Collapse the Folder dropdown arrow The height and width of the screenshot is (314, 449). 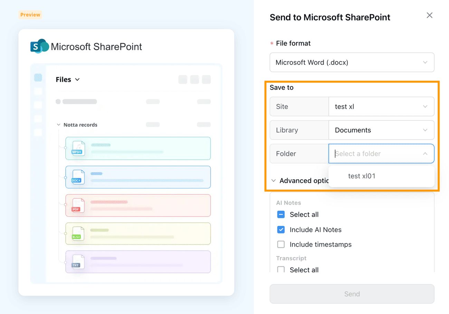tap(425, 154)
